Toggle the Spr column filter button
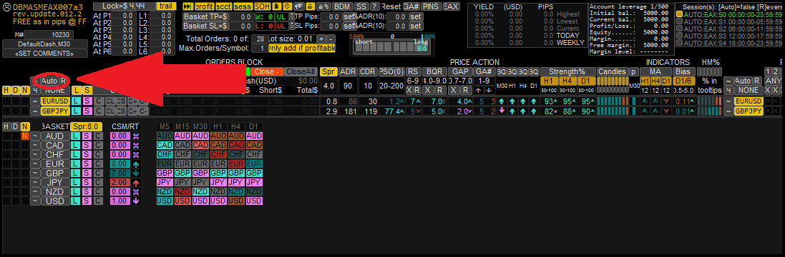785x257 pixels. pyautogui.click(x=329, y=72)
